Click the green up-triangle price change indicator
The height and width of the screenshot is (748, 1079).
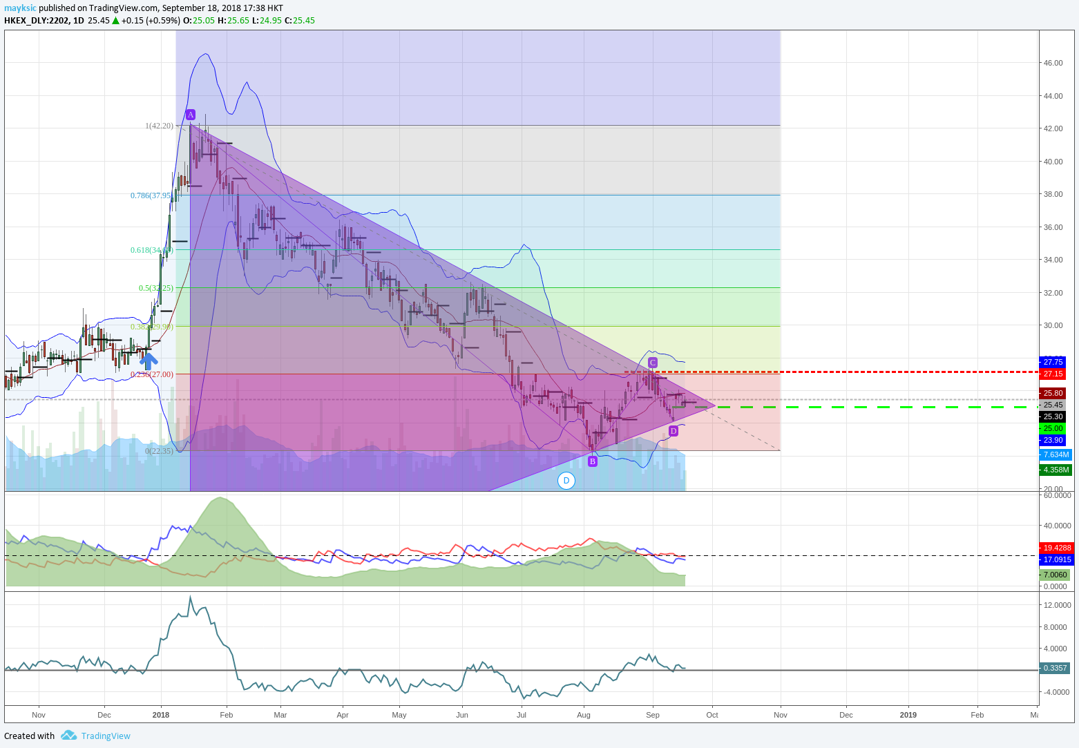tap(115, 21)
